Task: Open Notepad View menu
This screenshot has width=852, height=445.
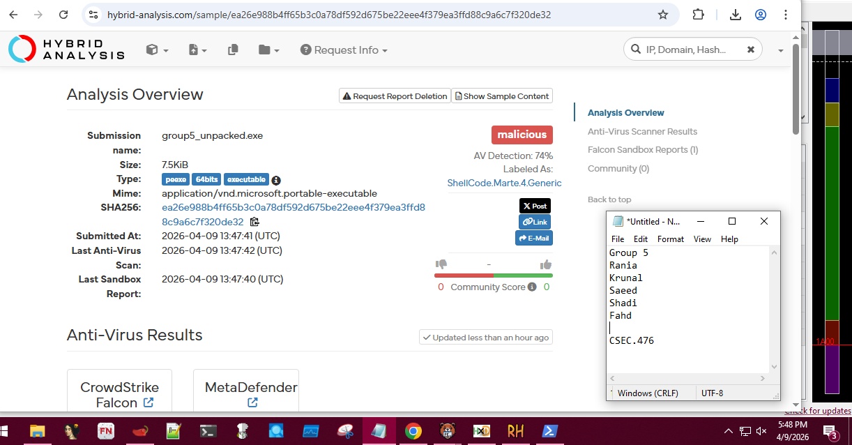Action: pos(702,239)
